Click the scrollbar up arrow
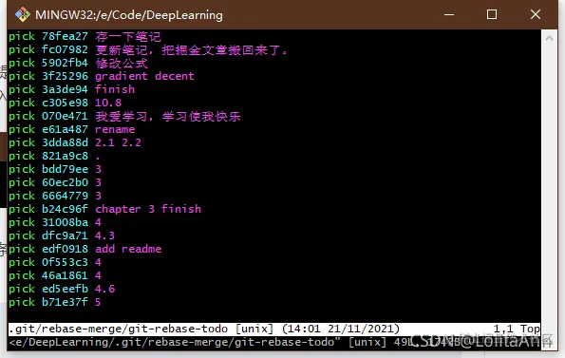 (549, 38)
